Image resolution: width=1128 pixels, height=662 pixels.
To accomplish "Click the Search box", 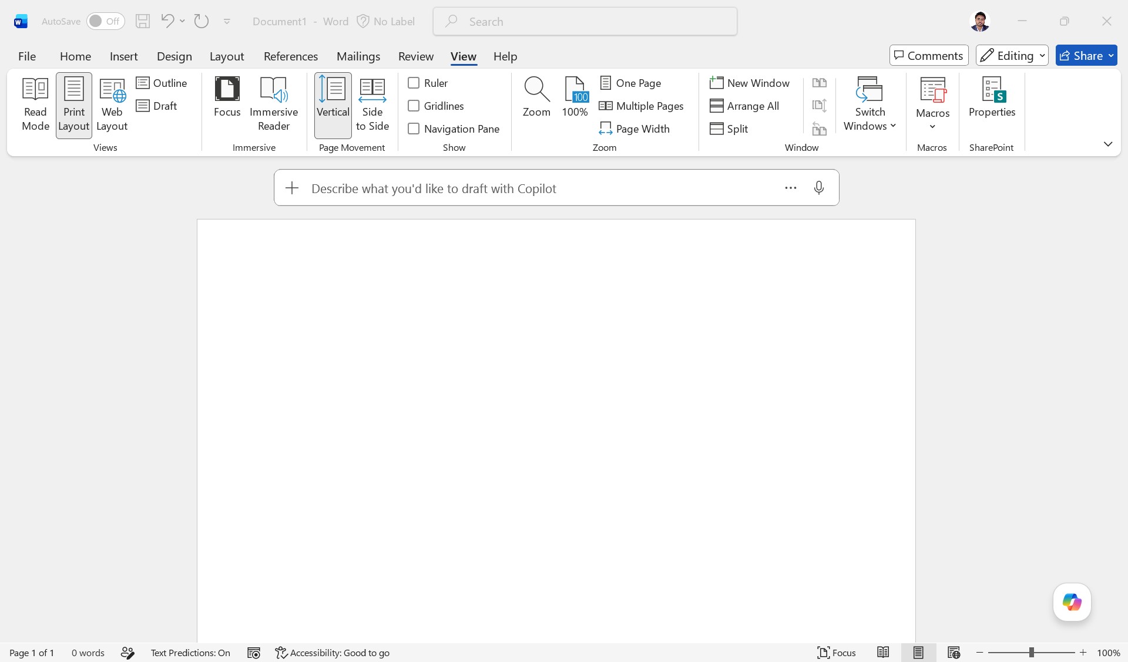I will pos(585,21).
